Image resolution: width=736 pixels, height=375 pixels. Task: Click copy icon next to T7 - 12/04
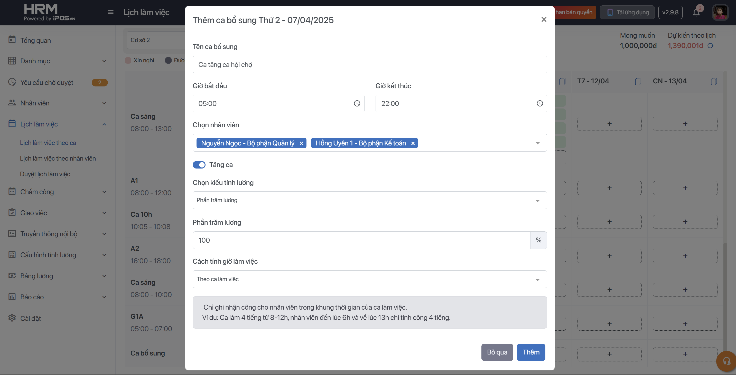pyautogui.click(x=638, y=81)
